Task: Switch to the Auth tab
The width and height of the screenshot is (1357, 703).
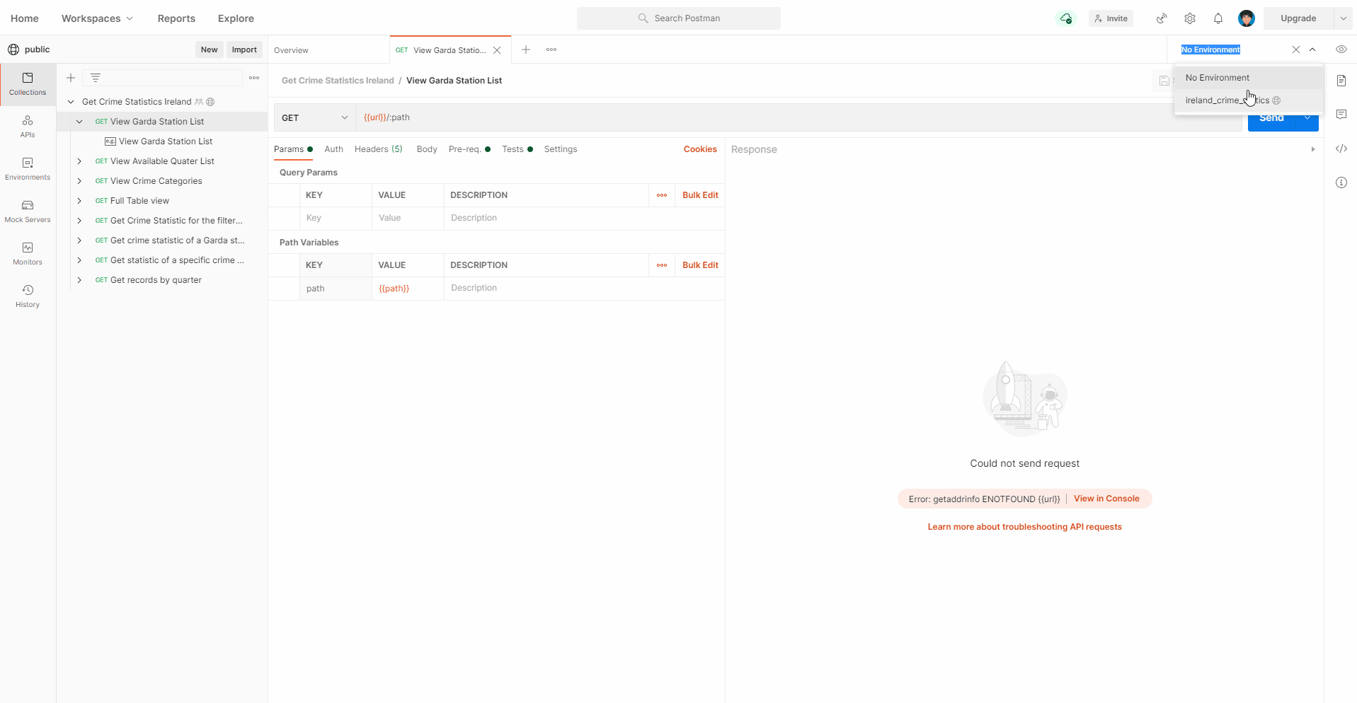Action: pyautogui.click(x=333, y=149)
